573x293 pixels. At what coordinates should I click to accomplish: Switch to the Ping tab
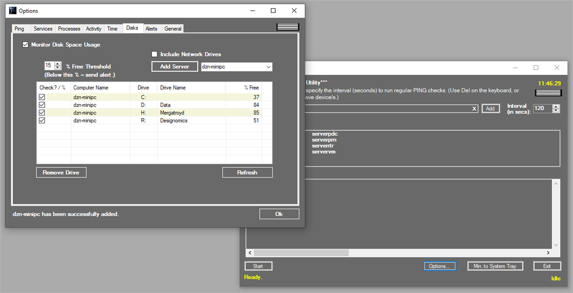[19, 29]
